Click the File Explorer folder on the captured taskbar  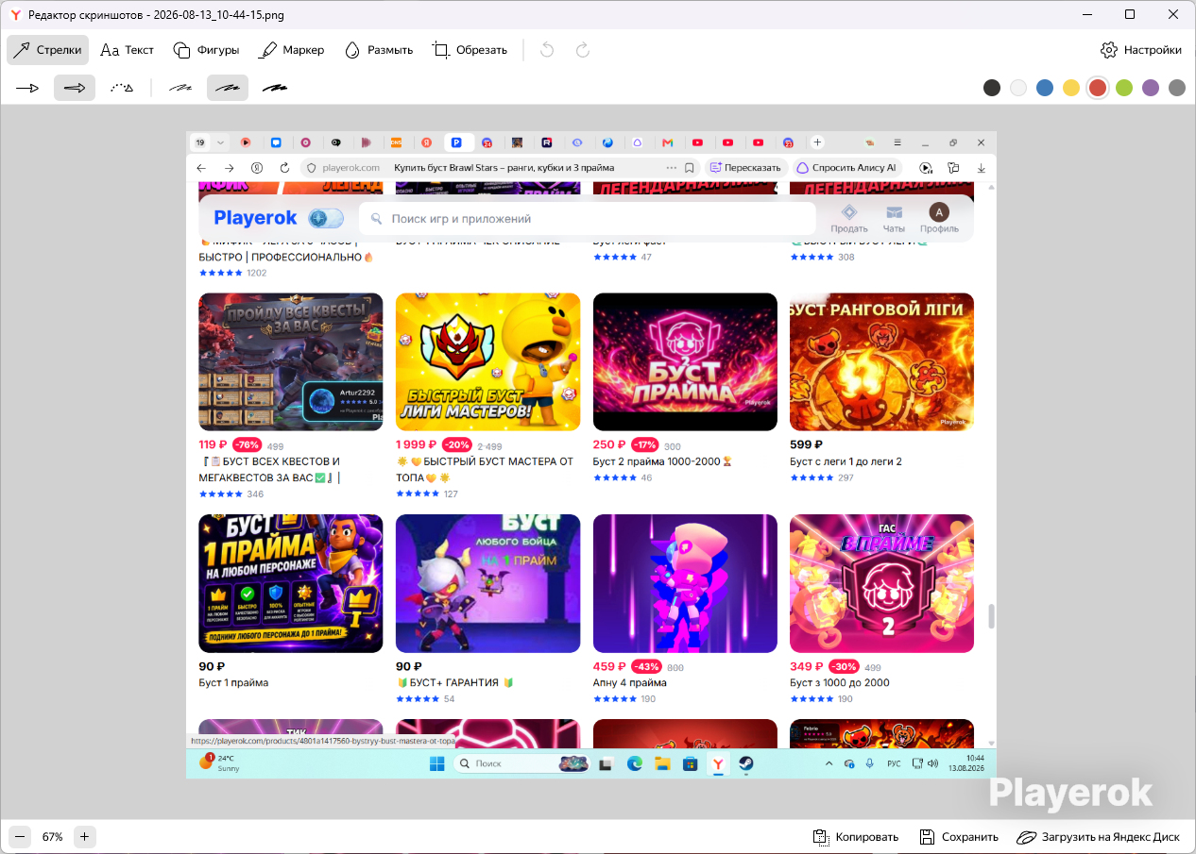tap(663, 763)
